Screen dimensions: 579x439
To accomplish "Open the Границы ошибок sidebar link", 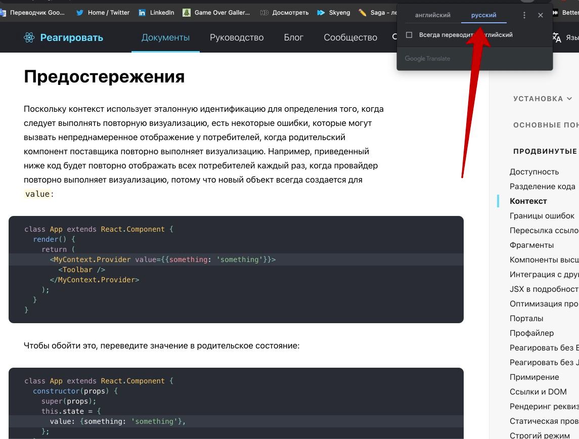I will point(542,216).
